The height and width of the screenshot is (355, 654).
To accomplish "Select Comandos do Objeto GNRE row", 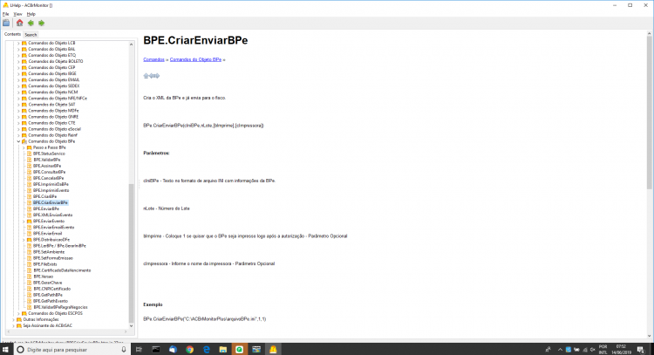I will pos(53,117).
